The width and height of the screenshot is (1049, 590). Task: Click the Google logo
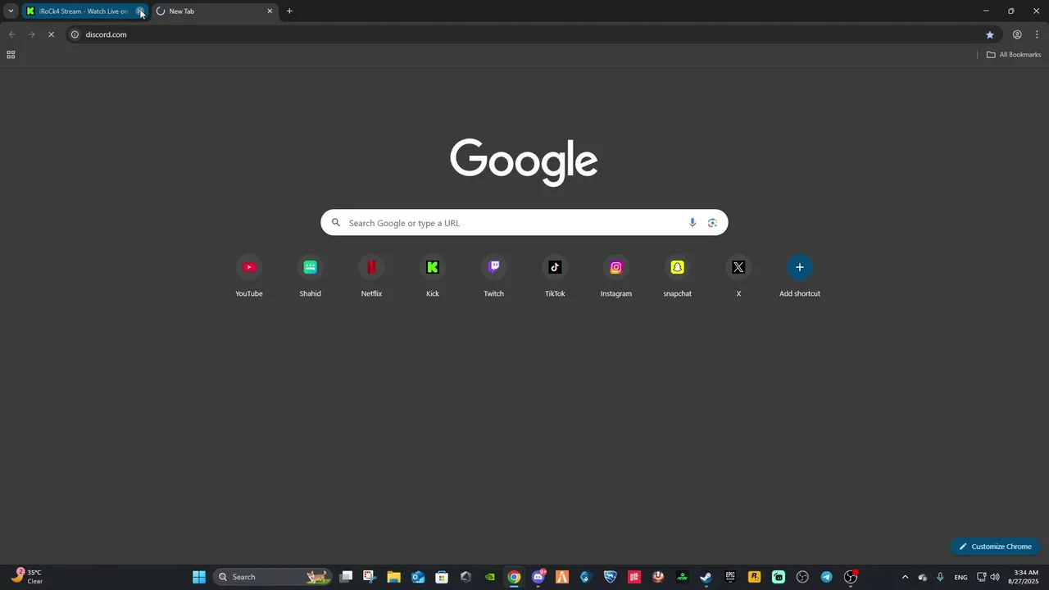coord(524,161)
